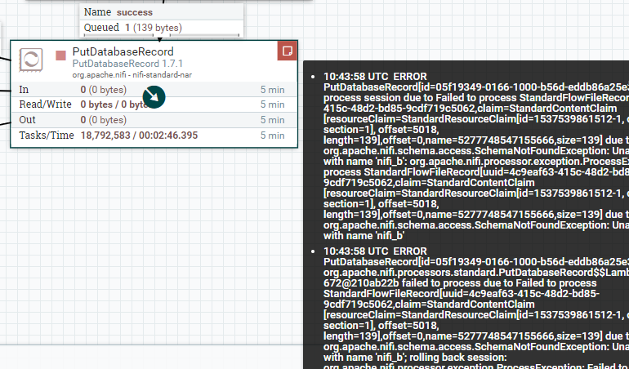Click the 'with name nifi_b' ending line of first bulletin
Viewport: 629px width, 369px height.
click(x=364, y=235)
